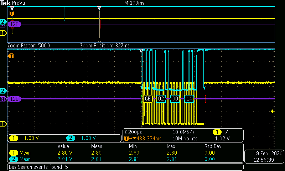Click the Zoom Position: 327ms readout

pyautogui.click(x=105, y=46)
